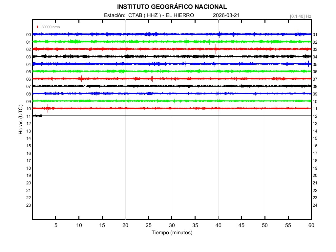Click the [0.1 40] Hz filter label
Screen dimensions: 336x252
(300, 16)
